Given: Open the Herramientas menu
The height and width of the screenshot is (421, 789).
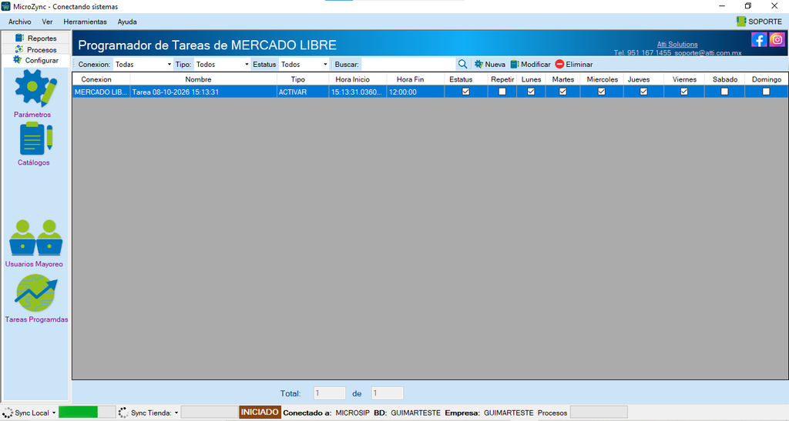Looking at the screenshot, I should [85, 22].
